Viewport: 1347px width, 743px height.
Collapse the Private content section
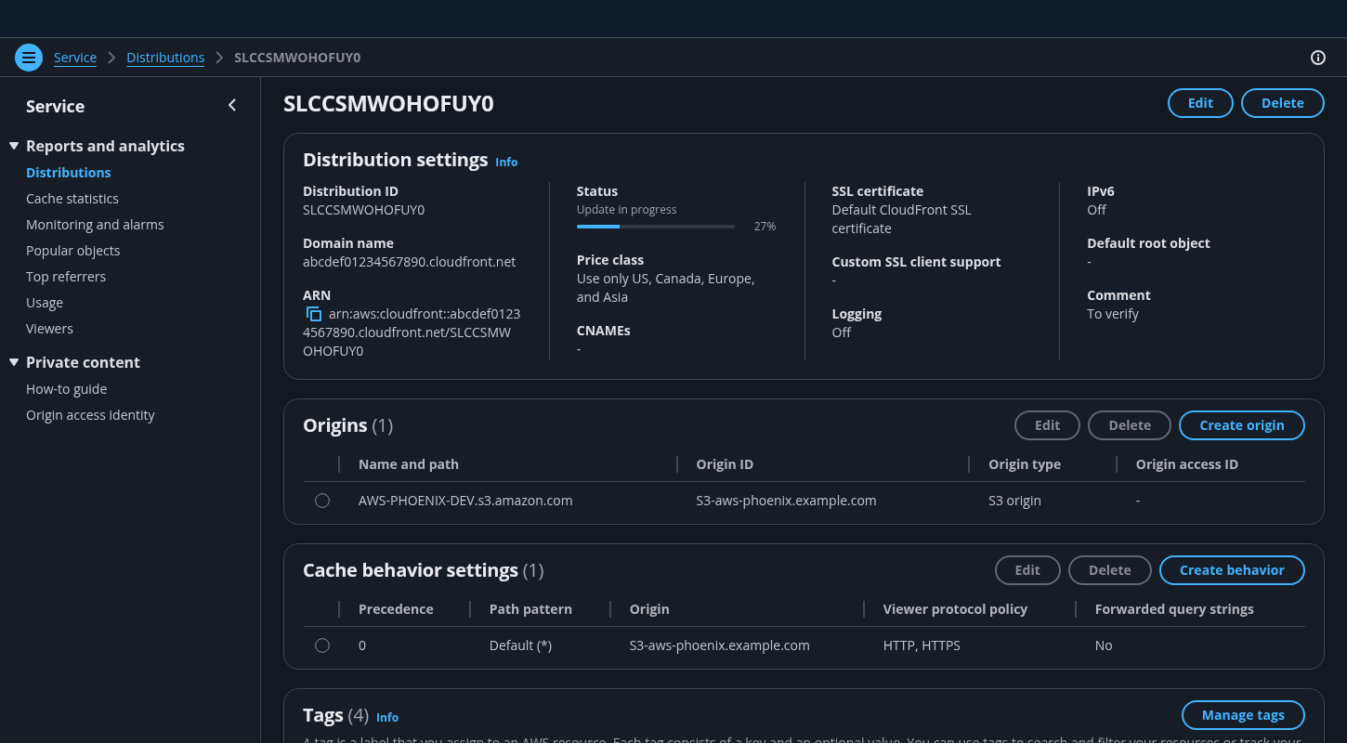tap(14, 362)
